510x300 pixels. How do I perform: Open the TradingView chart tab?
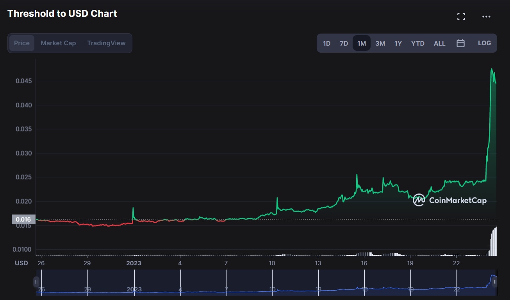[x=106, y=43]
